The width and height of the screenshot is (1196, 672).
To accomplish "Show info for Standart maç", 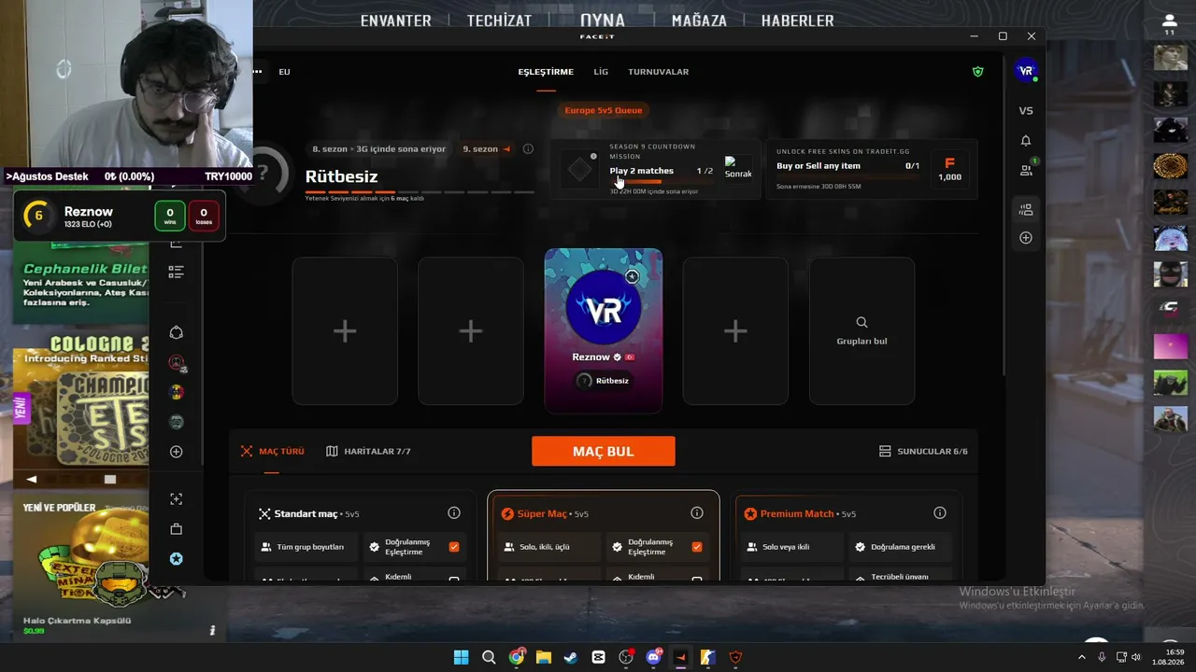I will point(454,513).
